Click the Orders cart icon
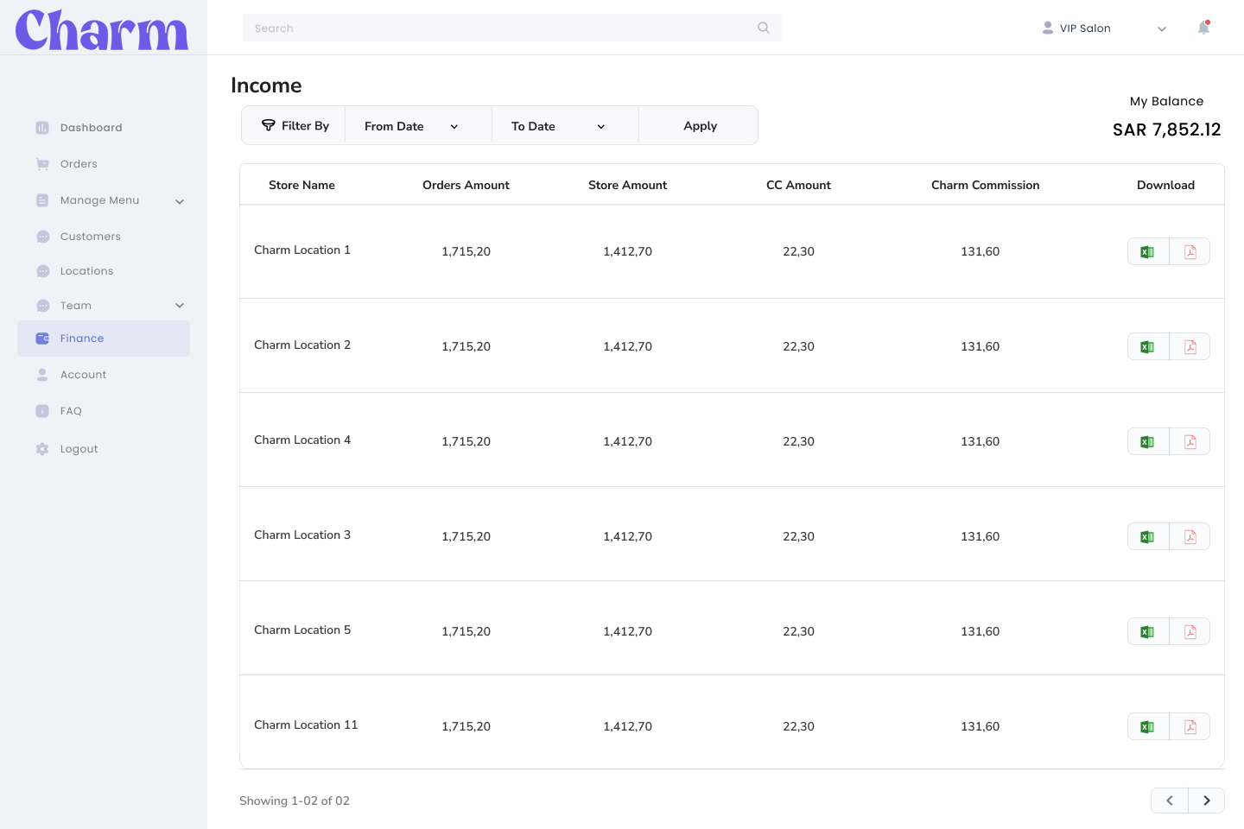Image resolution: width=1244 pixels, height=829 pixels. click(x=42, y=164)
